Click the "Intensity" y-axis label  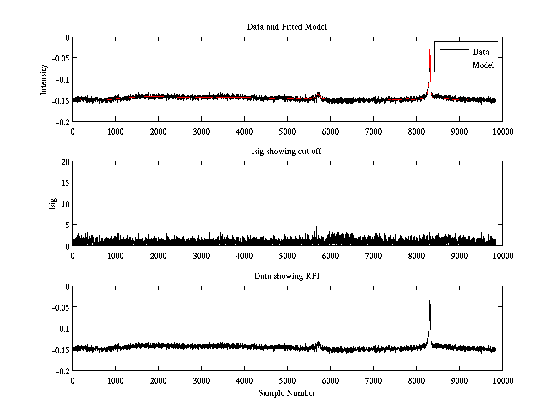44,79
